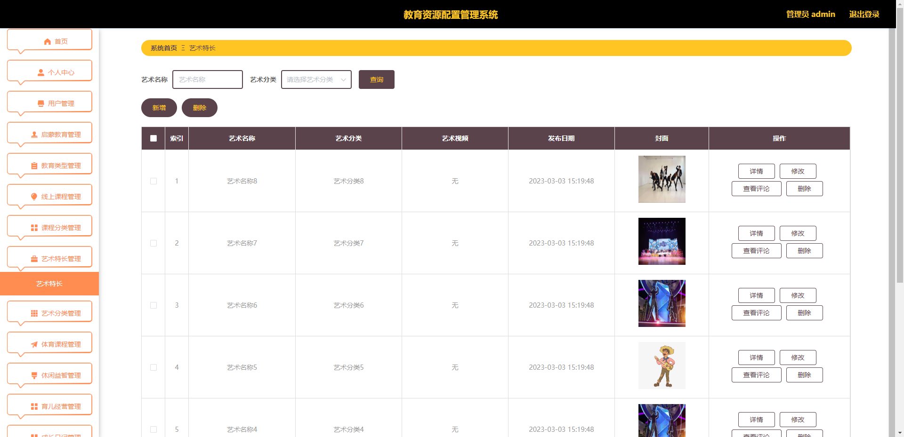Click 退出登录 to log out

click(864, 14)
